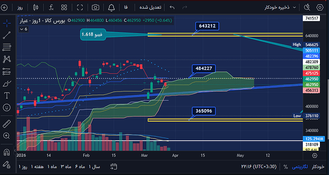This screenshot has height=175, width=329.
Task: Click the 365096 price label
Action: (x=204, y=111)
